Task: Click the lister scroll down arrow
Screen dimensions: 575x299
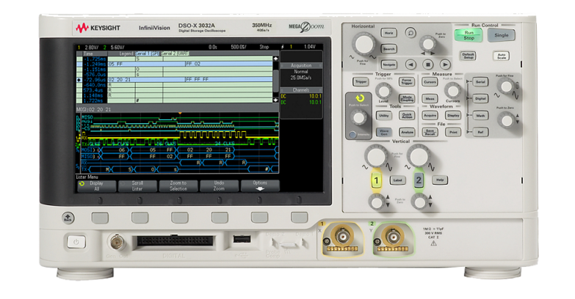Action: (276, 100)
